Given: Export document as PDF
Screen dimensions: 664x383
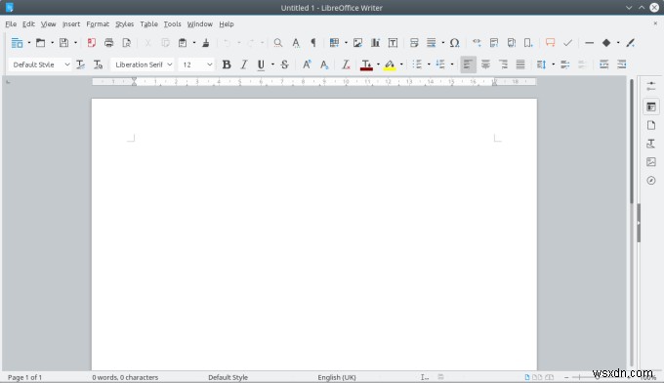Looking at the screenshot, I should pos(92,43).
